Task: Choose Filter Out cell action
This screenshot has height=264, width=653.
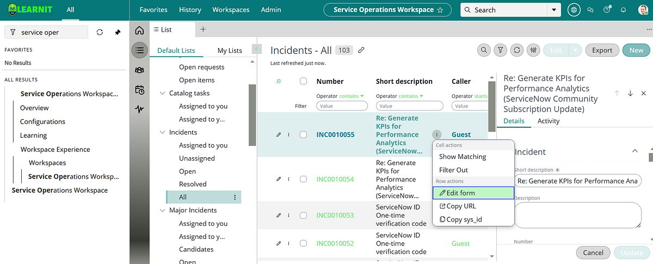Action: pos(453,170)
